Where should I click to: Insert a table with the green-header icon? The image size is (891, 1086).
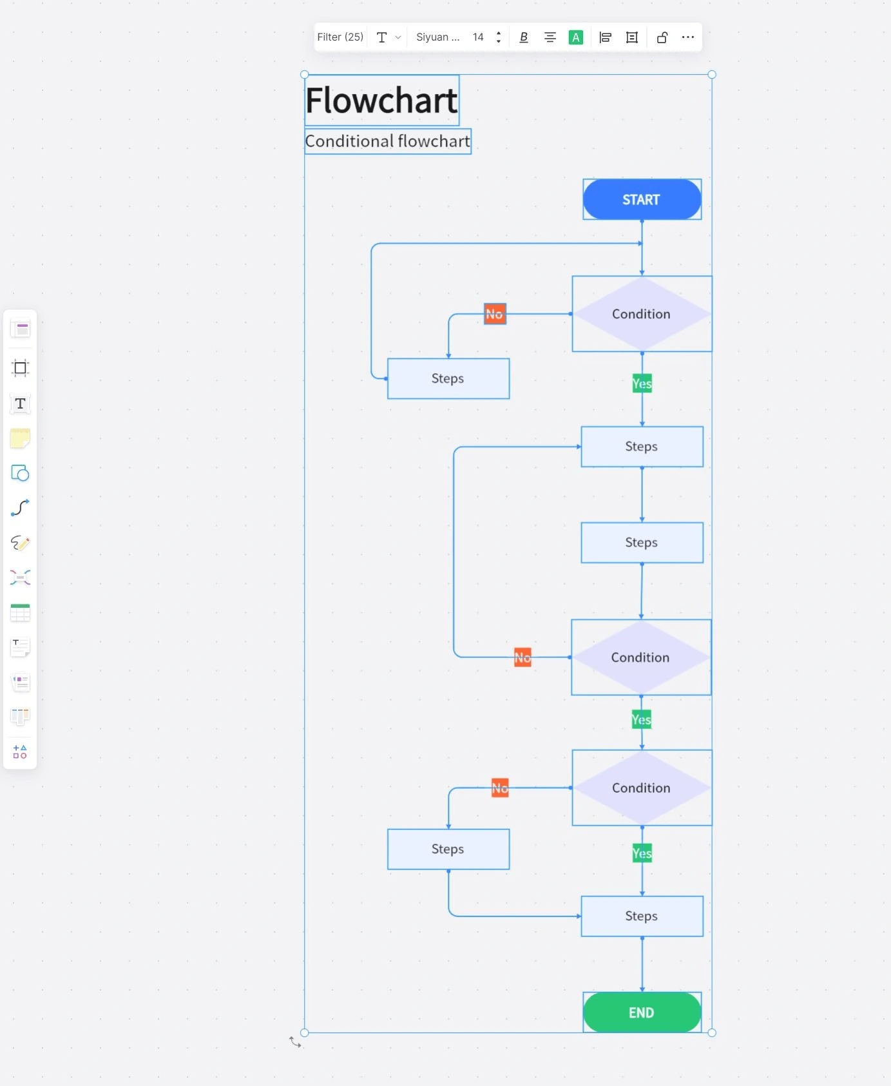pos(20,612)
